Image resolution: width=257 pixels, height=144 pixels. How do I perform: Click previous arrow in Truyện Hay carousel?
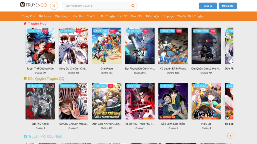point(30,46)
